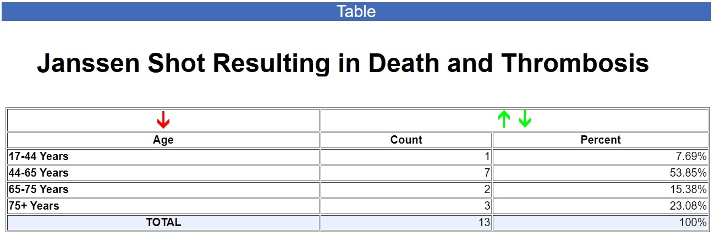Click the green down arrow icon
This screenshot has width=715, height=236.
pyautogui.click(x=525, y=119)
